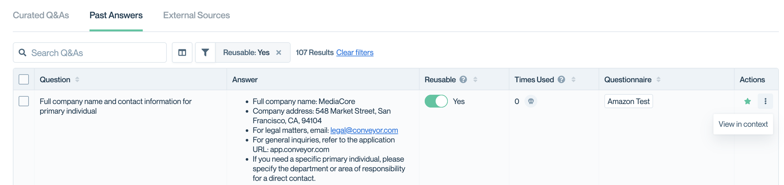
Task: Click the columns layout icon
Action: [182, 52]
